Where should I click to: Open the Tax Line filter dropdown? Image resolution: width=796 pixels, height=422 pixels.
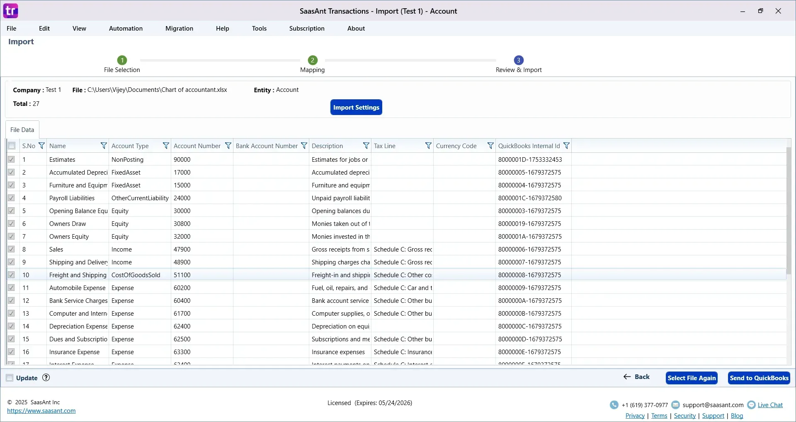(428, 146)
